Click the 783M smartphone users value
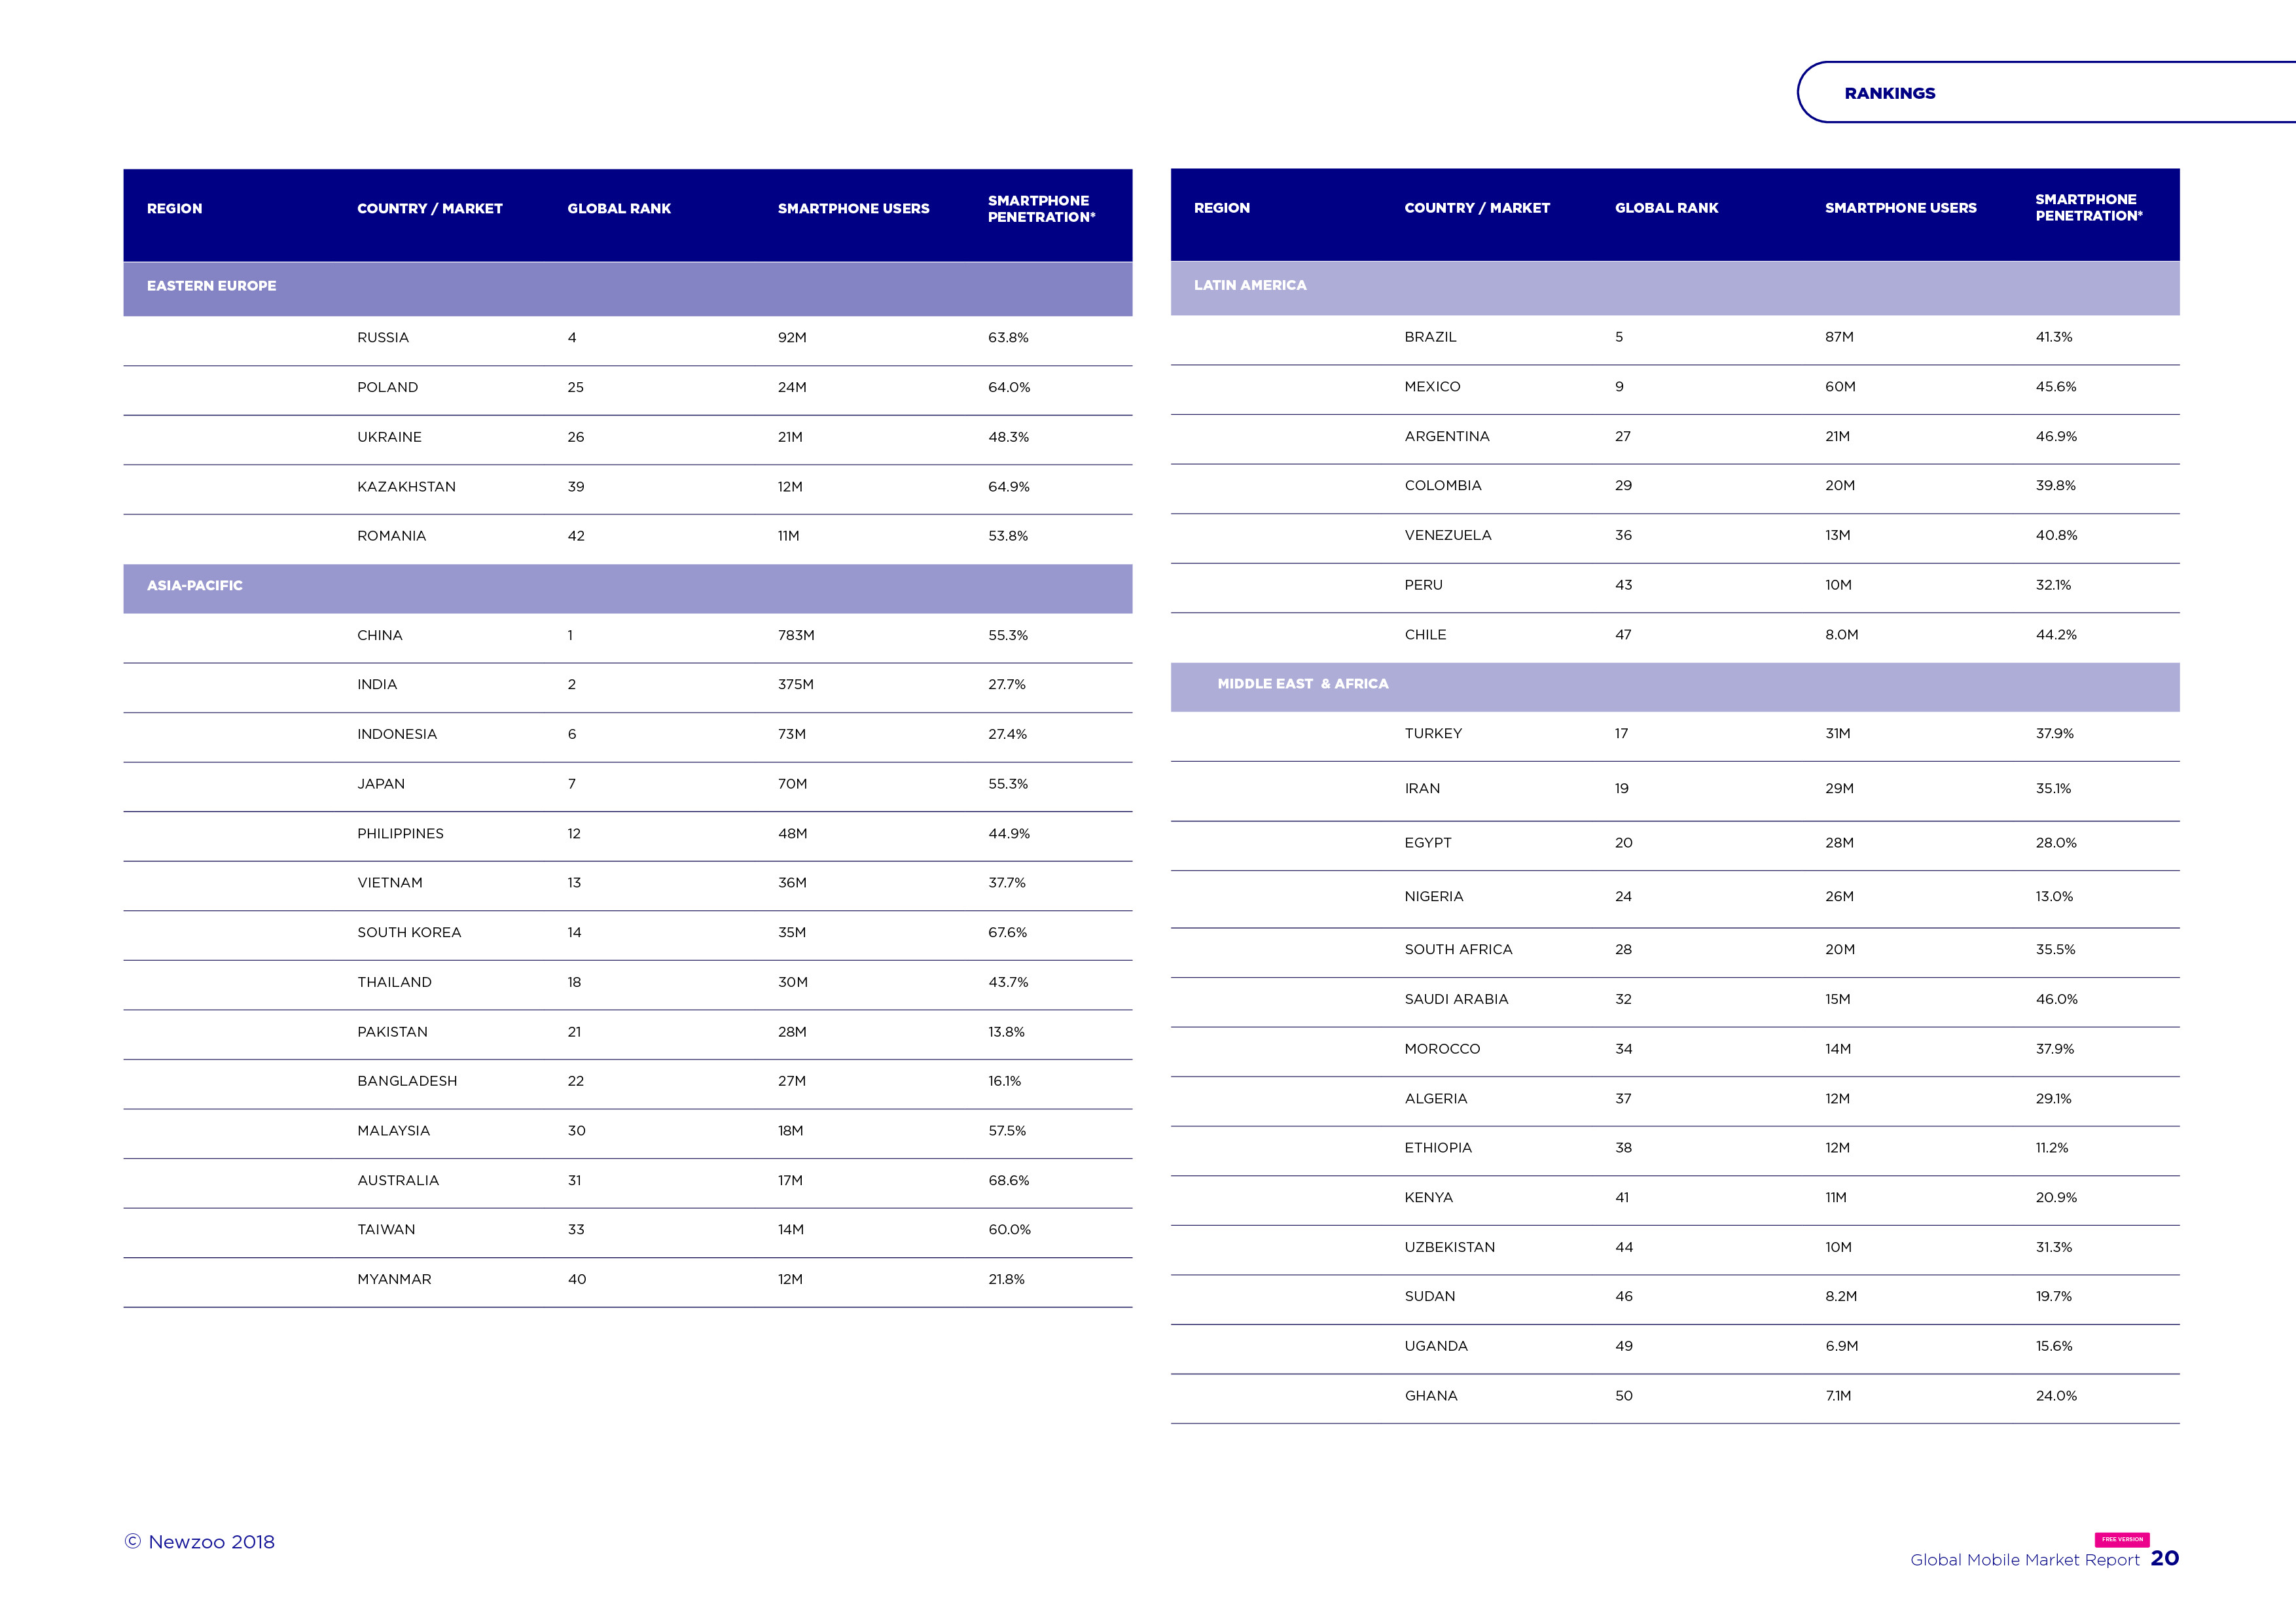2296x1623 pixels. click(x=796, y=636)
